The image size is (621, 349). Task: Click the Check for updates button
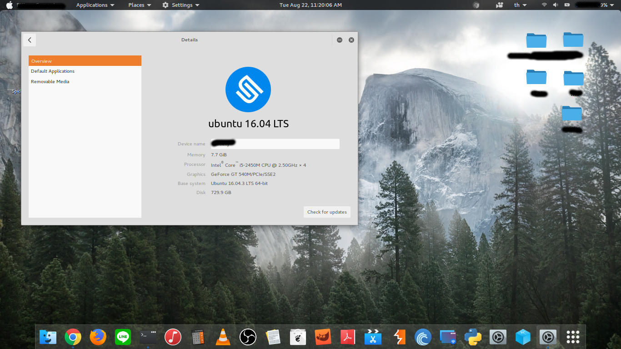(x=327, y=212)
